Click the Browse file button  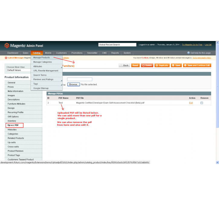click(74, 84)
